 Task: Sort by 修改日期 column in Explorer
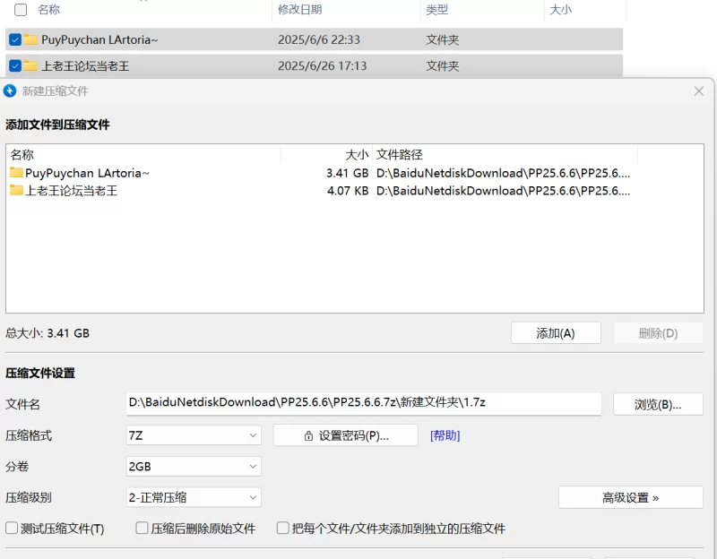point(300,10)
